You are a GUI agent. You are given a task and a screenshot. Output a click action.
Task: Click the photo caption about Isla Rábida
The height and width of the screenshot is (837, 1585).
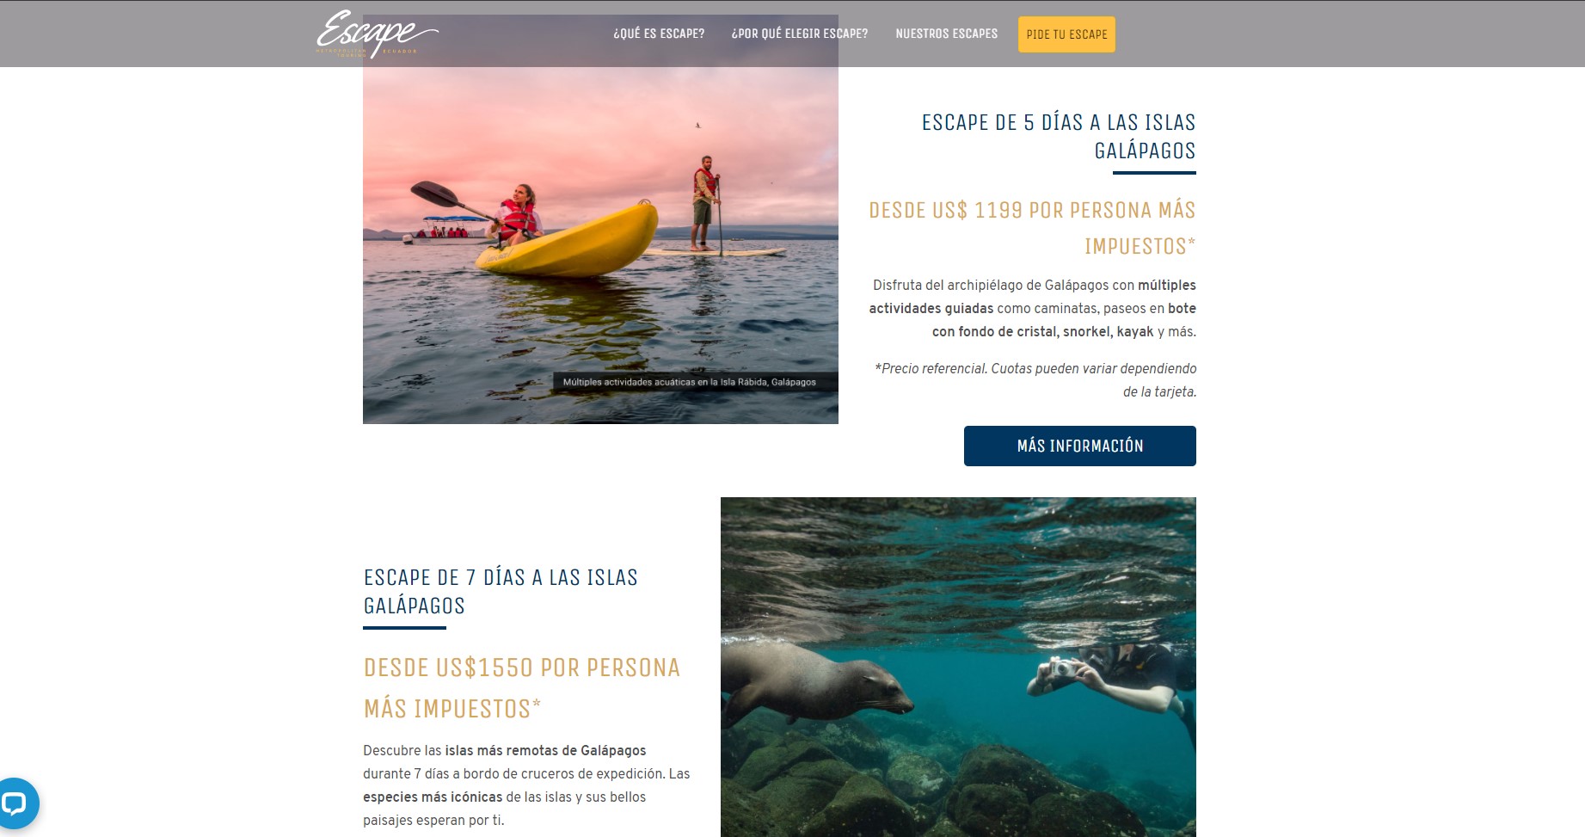(x=690, y=382)
